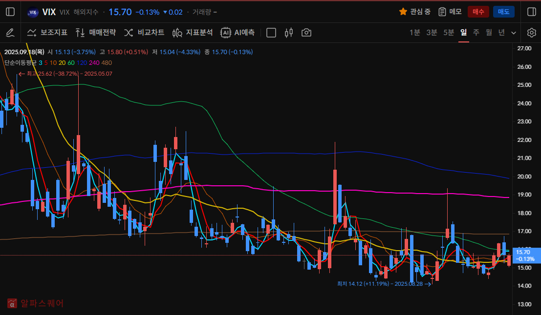Click the candlestick chart type icon

[289, 33]
